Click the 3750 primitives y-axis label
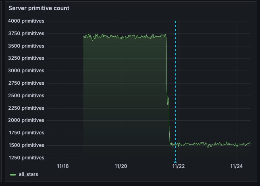 26,33
